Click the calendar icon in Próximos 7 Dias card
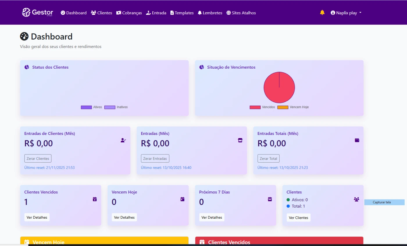This screenshot has height=246, width=407. 270,199
